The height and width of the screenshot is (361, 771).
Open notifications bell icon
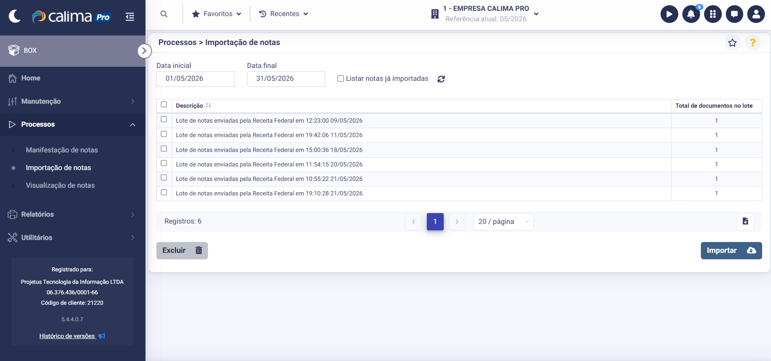coord(691,14)
